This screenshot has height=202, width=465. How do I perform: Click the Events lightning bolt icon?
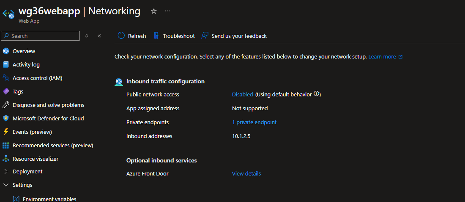6,132
